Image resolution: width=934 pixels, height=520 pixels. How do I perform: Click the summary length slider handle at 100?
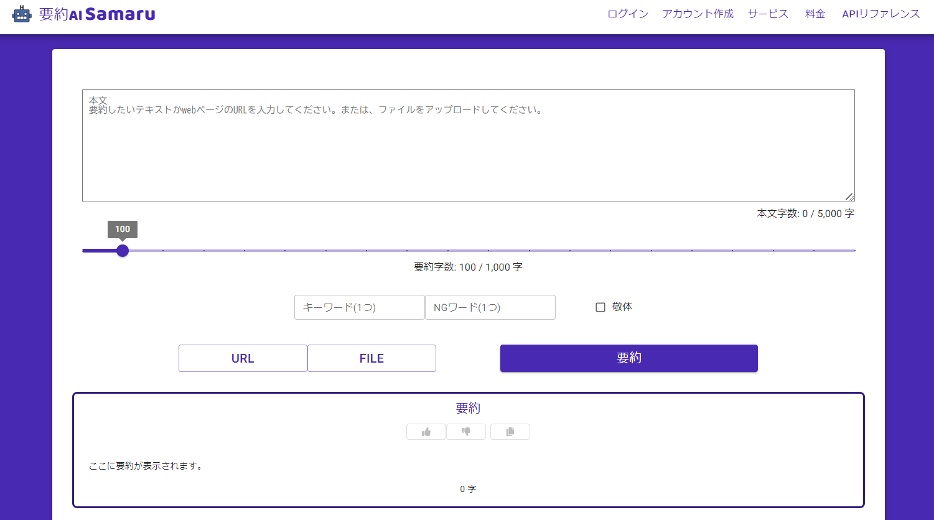click(x=122, y=251)
